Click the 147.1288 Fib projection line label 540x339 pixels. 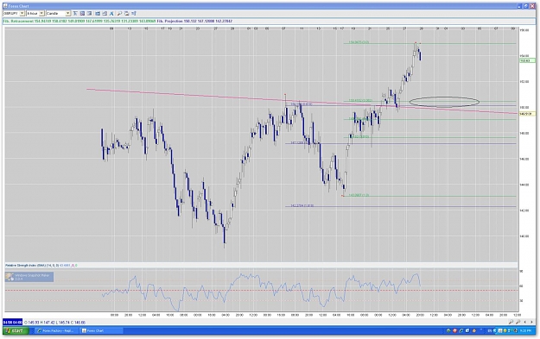(301, 142)
